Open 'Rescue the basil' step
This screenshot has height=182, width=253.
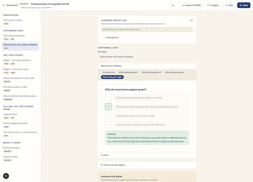pyautogui.click(x=20, y=149)
